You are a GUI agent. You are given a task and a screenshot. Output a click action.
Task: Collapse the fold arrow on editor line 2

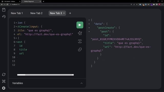point(16,27)
